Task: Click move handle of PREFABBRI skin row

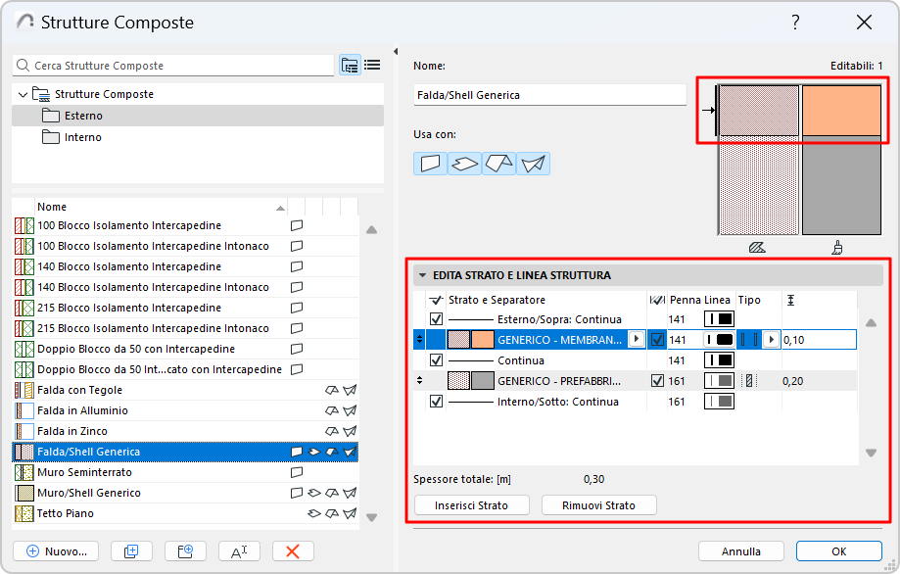Action: point(419,381)
